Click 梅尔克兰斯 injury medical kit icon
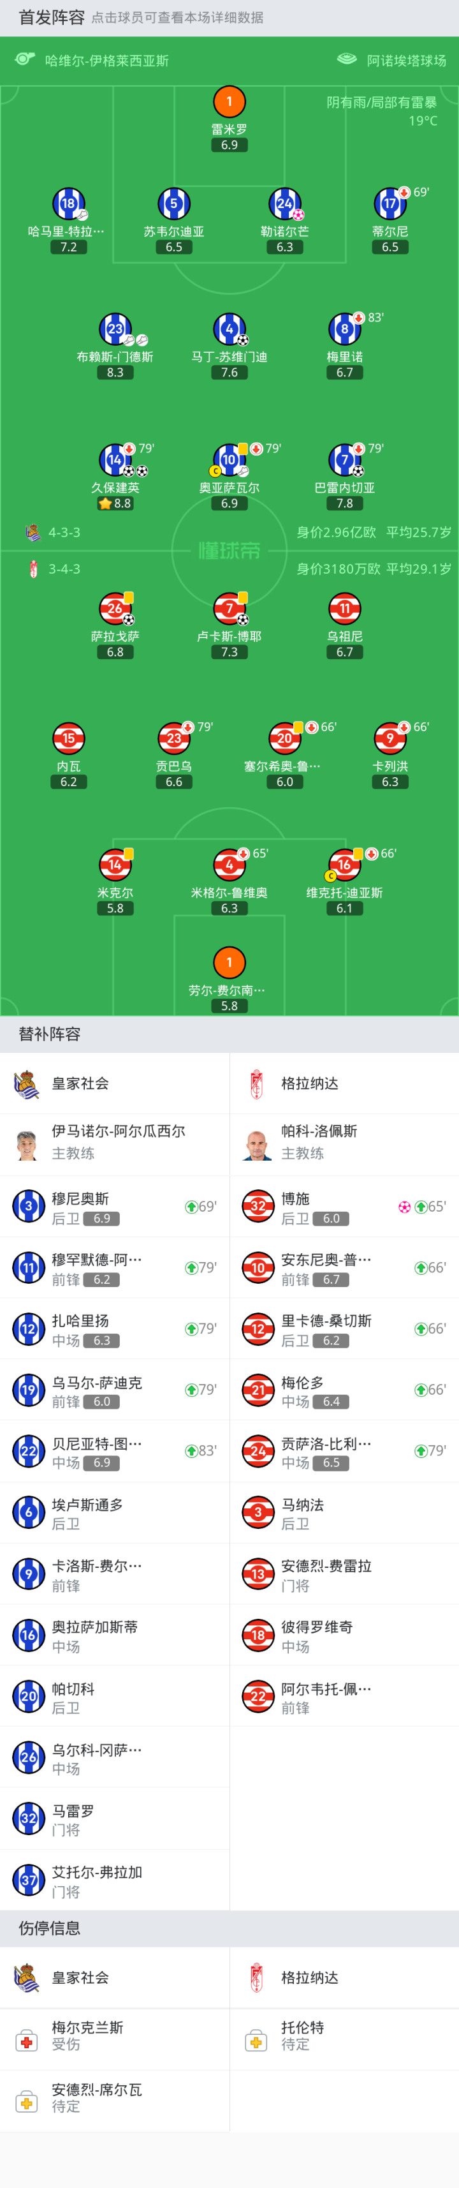This screenshot has width=459, height=2188. pyautogui.click(x=27, y=2040)
